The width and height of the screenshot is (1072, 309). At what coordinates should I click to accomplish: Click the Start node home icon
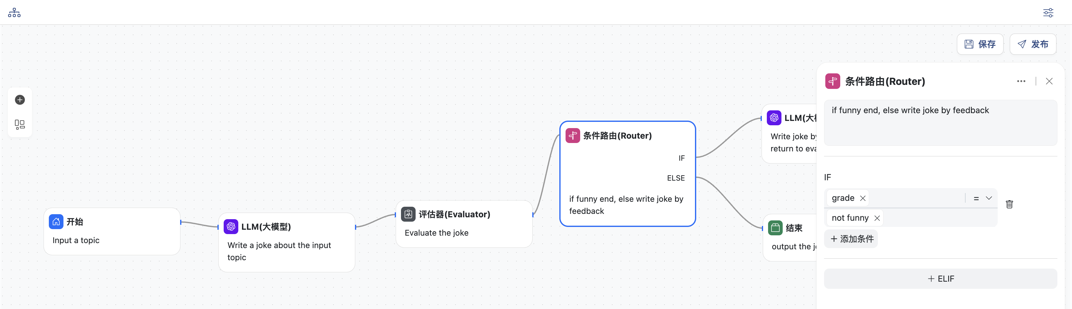pos(56,222)
